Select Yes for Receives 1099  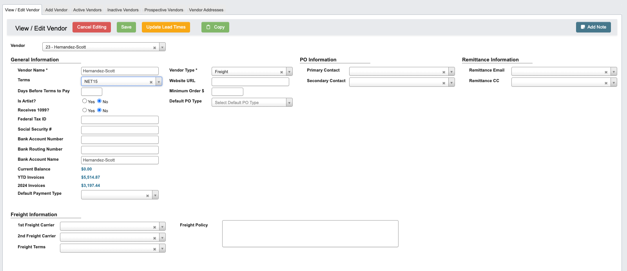click(x=84, y=110)
